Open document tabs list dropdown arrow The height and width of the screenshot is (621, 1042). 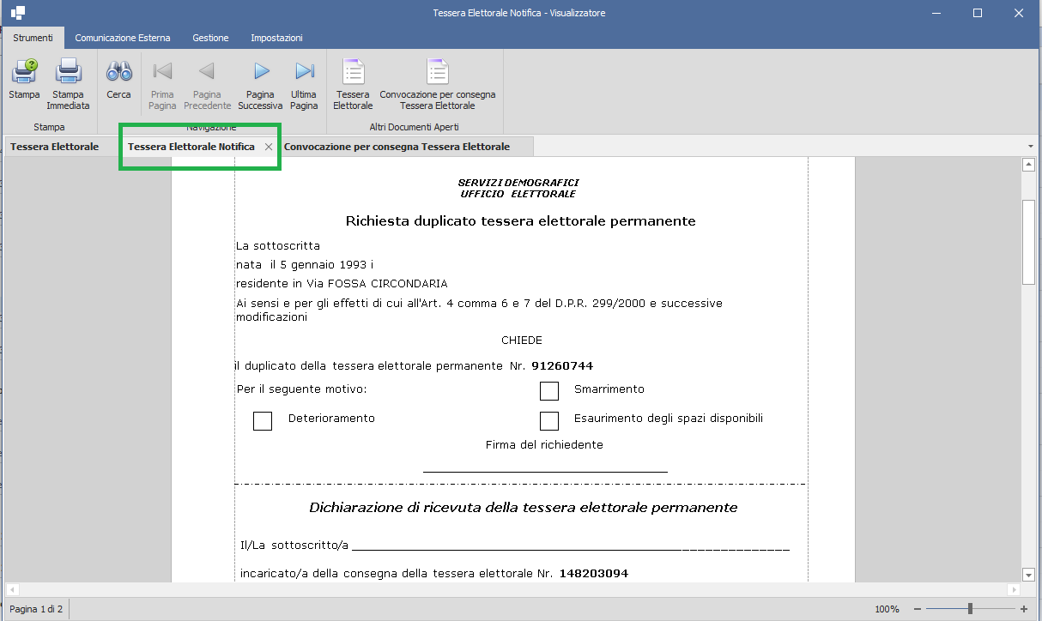click(x=1030, y=147)
